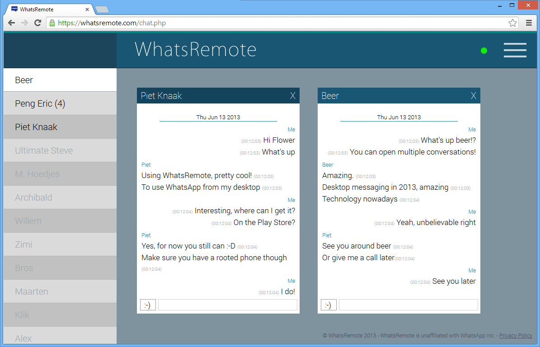Click message 'Make sure you have a rooted phone though'

point(214,258)
